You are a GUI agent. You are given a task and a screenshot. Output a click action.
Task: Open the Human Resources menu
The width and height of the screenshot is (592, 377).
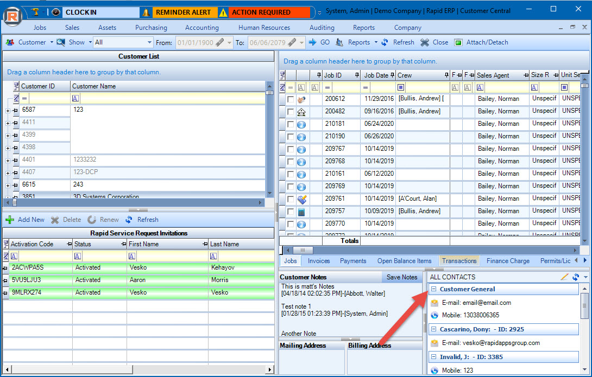pyautogui.click(x=264, y=28)
